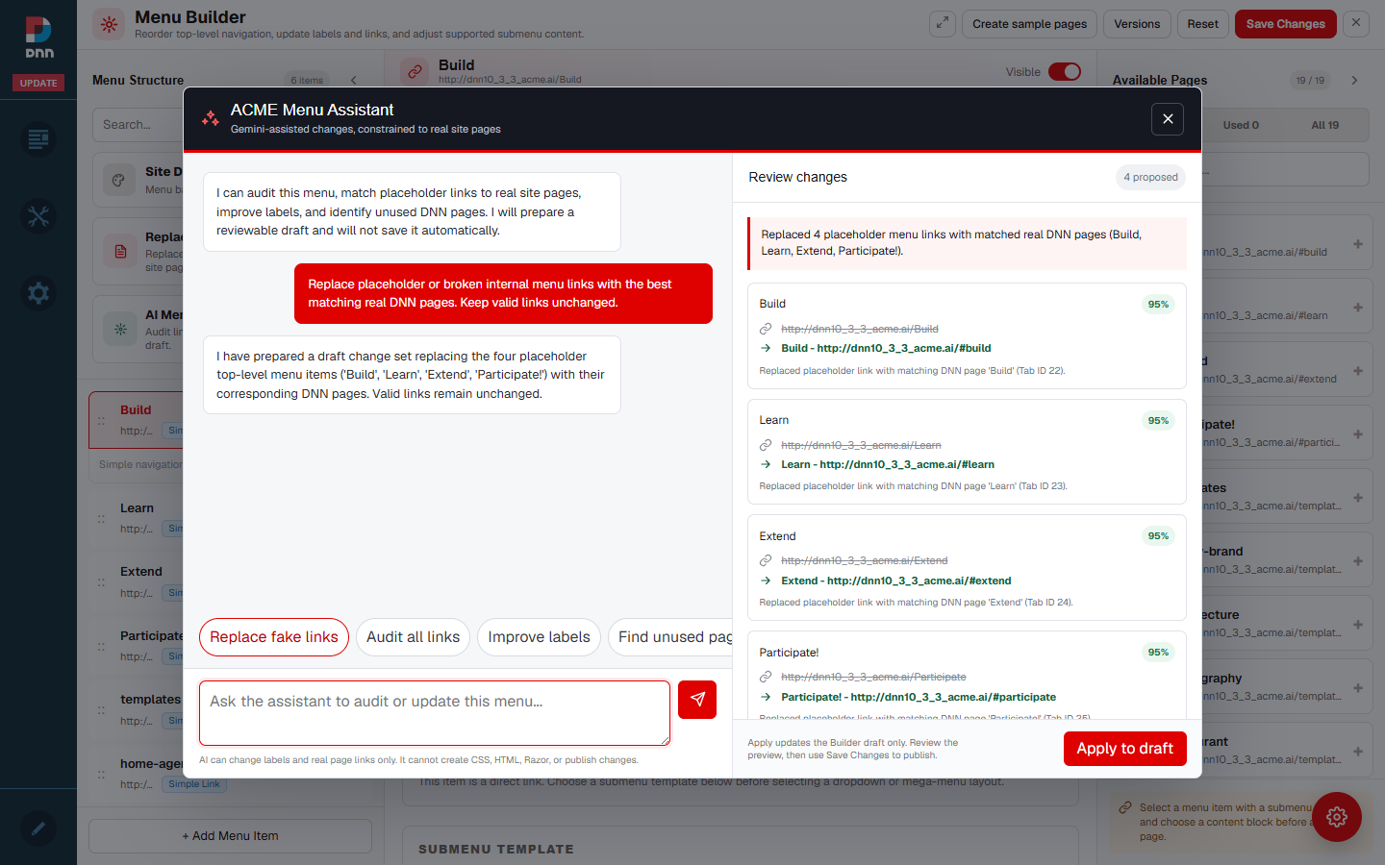Open Versions

point(1137,24)
